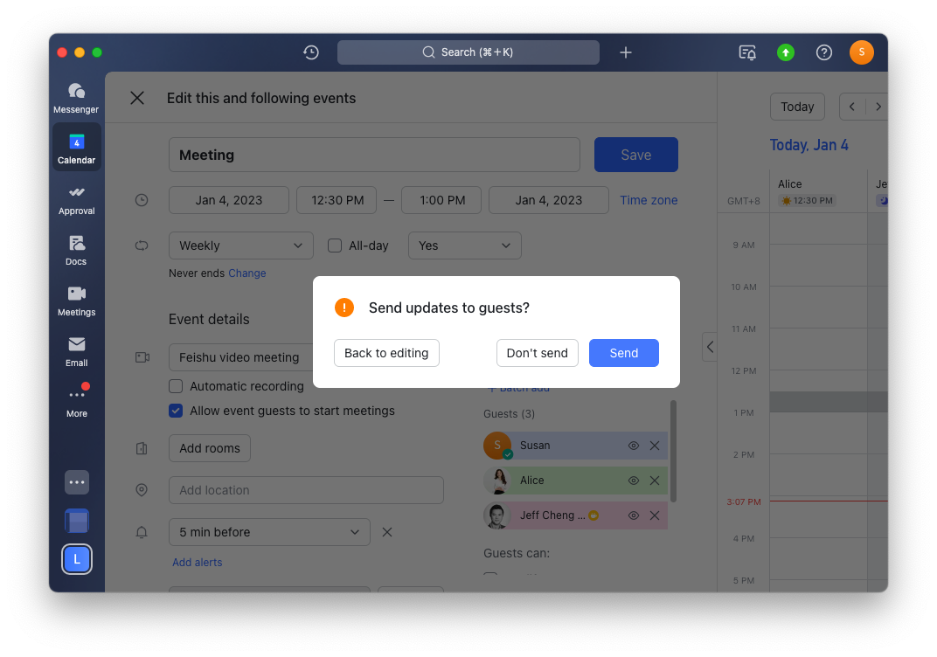937x657 pixels.
Task: Click the screen cast icon in title bar
Action: pyautogui.click(x=747, y=53)
